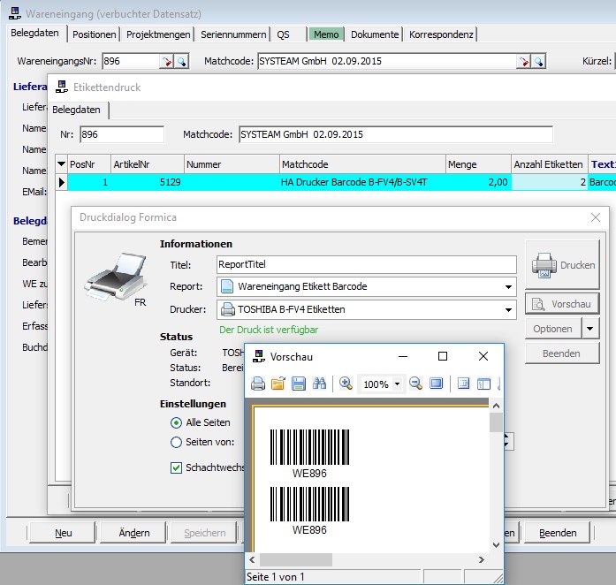Screen dimensions: 616x585
Task: Click the row indicator arrow of position 1
Action: coord(62,182)
